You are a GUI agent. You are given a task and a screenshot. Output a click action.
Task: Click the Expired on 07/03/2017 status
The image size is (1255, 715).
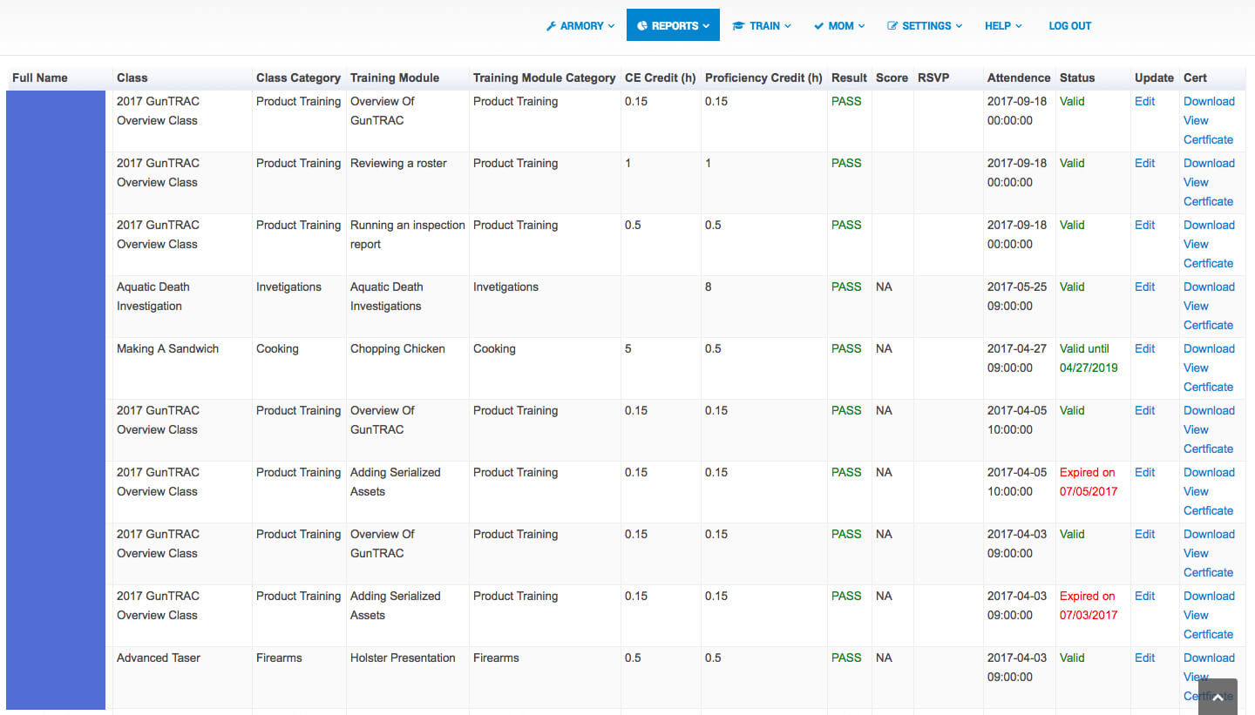pos(1089,605)
